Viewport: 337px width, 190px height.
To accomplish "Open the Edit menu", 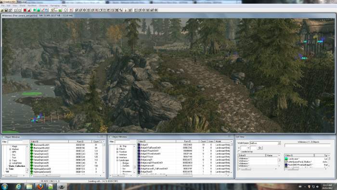I will point(8,6).
